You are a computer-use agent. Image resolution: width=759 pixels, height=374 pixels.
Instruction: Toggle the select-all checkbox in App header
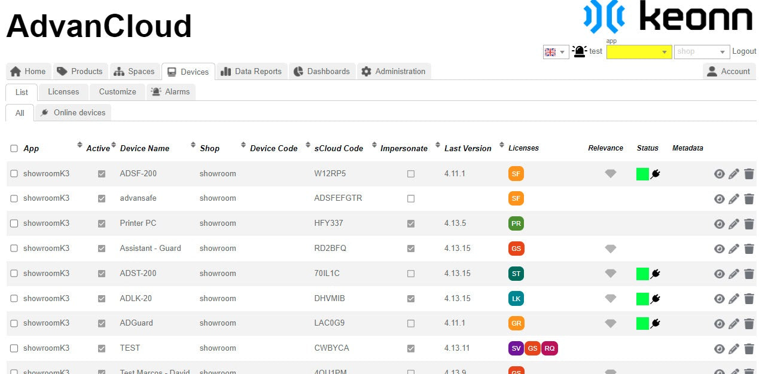tap(14, 149)
